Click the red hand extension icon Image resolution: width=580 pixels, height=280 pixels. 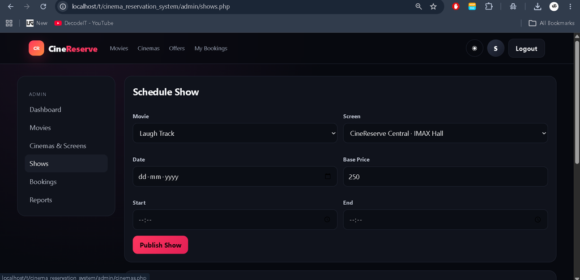pyautogui.click(x=456, y=7)
